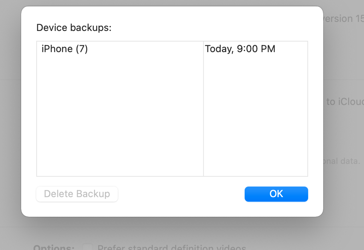Screen dimensions: 364x250
Task: Click the dialog area between Delete Backup and OK
Action: point(181,194)
